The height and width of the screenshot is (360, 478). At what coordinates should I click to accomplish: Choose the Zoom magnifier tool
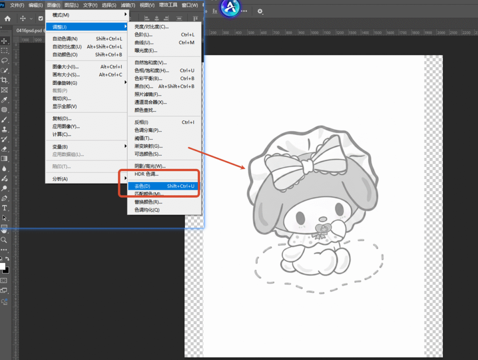coord(5,240)
